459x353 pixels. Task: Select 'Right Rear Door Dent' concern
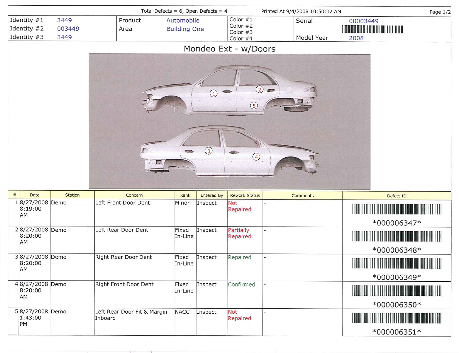[x=123, y=257]
